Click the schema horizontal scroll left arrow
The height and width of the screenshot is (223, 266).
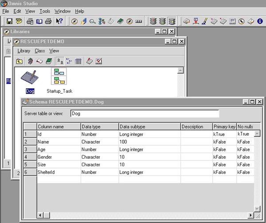[x=40, y=215]
